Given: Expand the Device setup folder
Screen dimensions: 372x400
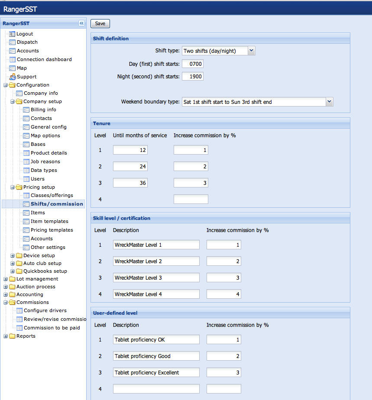Looking at the screenshot, I should 13,255.
